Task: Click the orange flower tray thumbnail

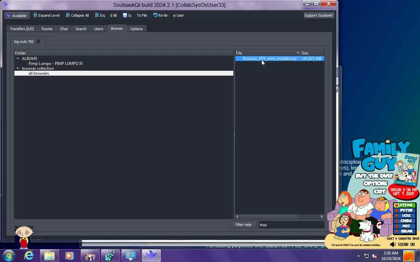Action: (409, 256)
